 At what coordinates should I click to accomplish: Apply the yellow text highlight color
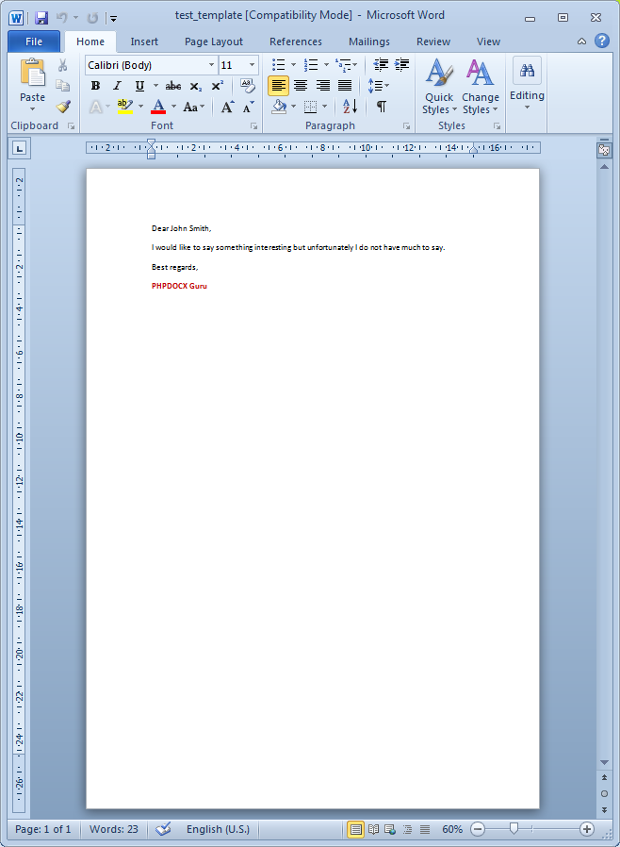tap(125, 107)
